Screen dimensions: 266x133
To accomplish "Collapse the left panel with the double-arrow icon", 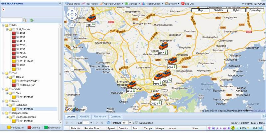I will 60,3.
